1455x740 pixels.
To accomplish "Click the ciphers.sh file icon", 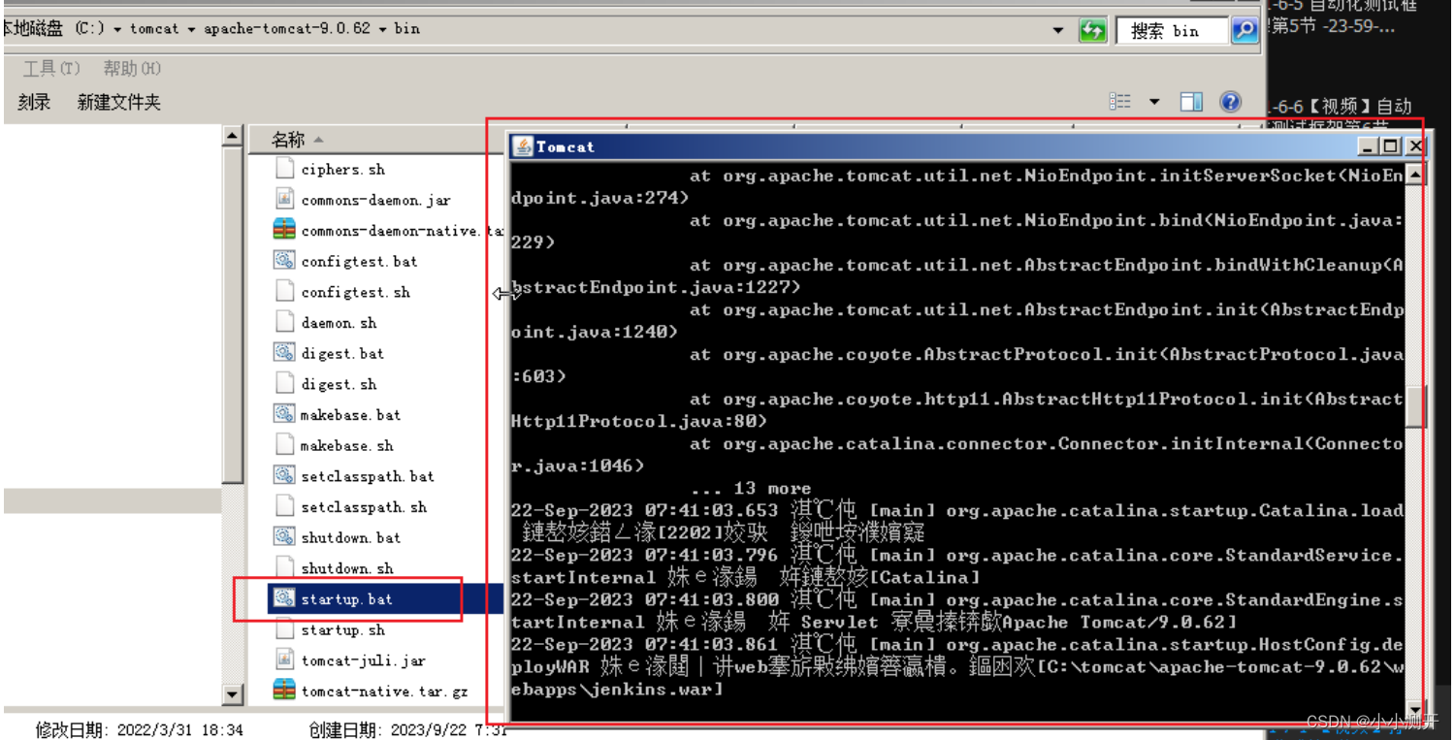I will point(284,169).
